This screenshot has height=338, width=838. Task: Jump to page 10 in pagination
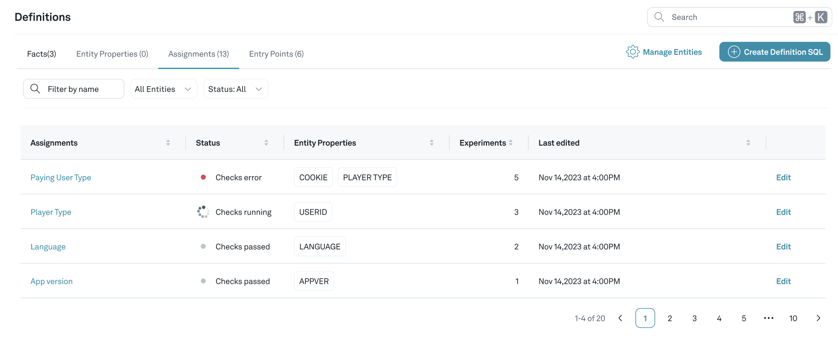(793, 318)
